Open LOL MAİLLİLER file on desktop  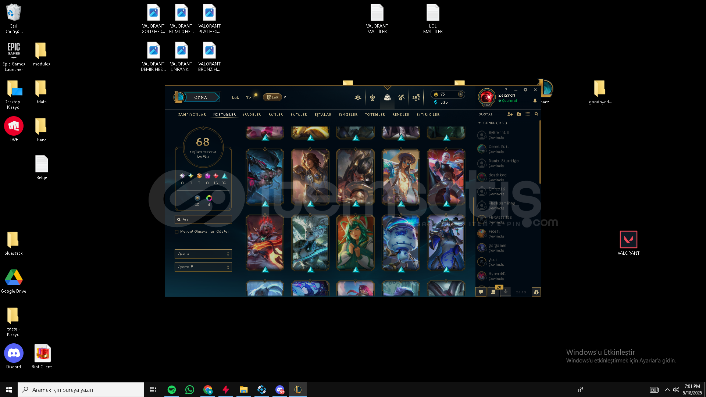[433, 19]
